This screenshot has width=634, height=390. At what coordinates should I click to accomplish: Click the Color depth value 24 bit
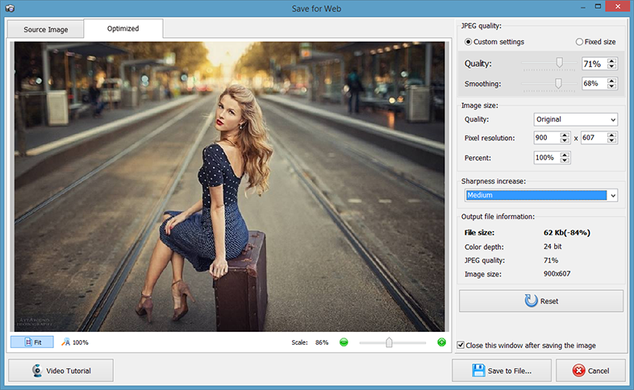(x=553, y=247)
